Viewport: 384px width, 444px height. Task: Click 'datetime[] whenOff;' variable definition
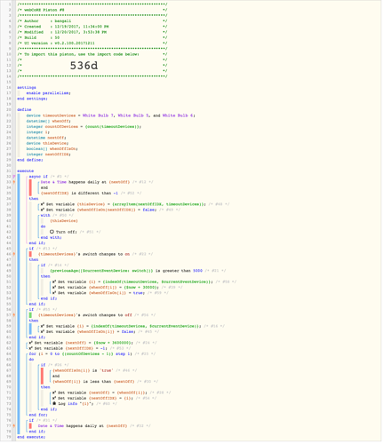click(x=48, y=122)
